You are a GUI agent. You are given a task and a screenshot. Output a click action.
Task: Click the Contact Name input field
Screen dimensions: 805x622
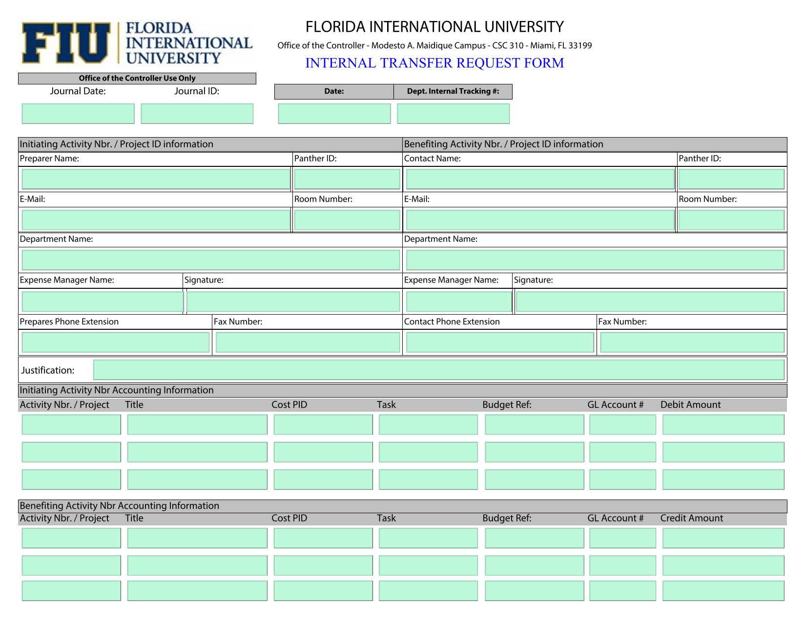(x=540, y=179)
